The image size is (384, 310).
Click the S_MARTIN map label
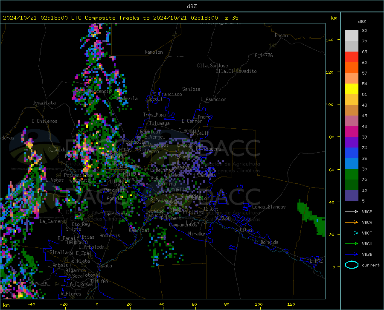pos(177,190)
